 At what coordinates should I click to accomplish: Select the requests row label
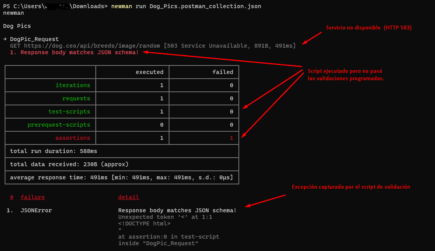(76, 98)
